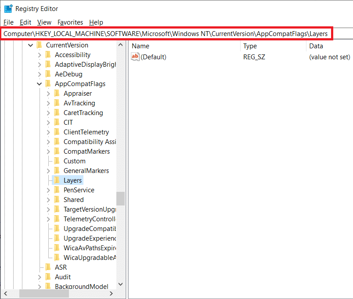This screenshot has height=299, width=353.
Task: Click the (Default) string value icon
Action: [135, 57]
